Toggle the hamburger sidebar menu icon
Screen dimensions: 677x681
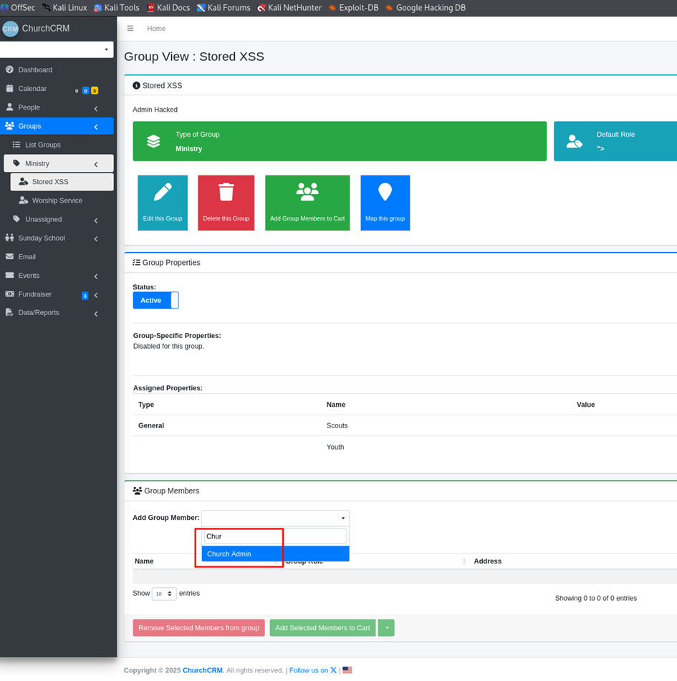(x=130, y=28)
